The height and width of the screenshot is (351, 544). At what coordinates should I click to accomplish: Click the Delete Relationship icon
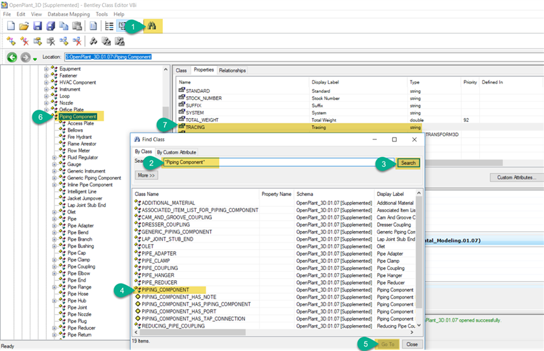(x=77, y=42)
